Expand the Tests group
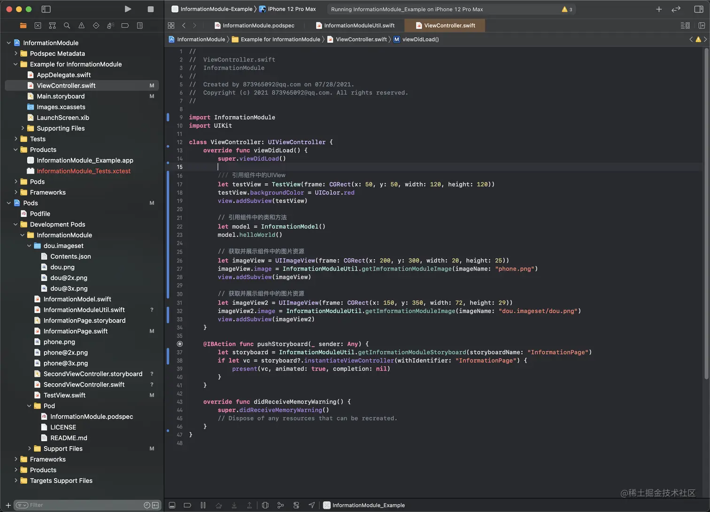 pos(15,139)
